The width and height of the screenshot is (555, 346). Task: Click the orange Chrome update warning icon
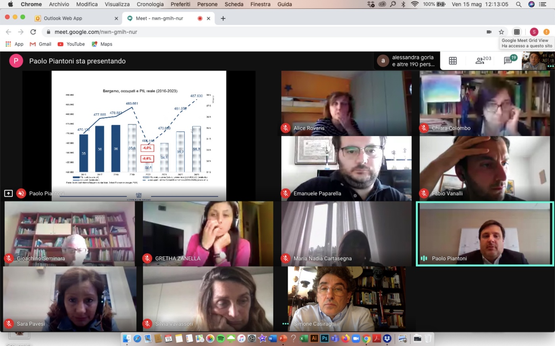click(546, 32)
